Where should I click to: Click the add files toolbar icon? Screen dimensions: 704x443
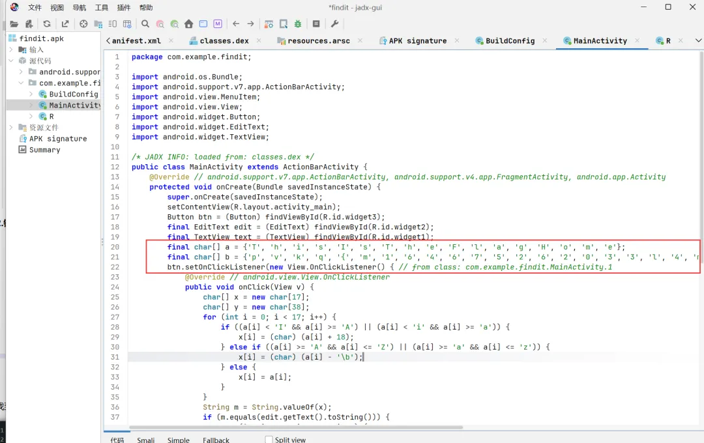coord(29,24)
